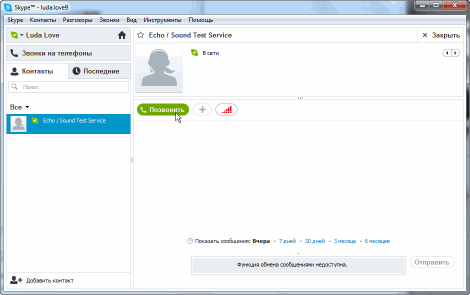Click the Отправить send button
Viewport: 470px width, 295px height.
pos(432,262)
